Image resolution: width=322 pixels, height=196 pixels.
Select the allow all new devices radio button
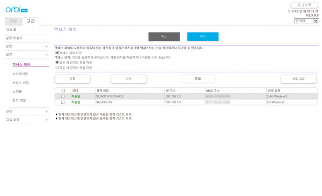click(x=57, y=62)
